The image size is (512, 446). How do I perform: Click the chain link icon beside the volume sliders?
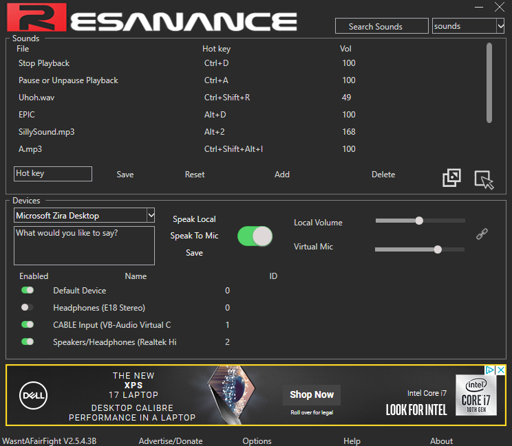point(482,234)
